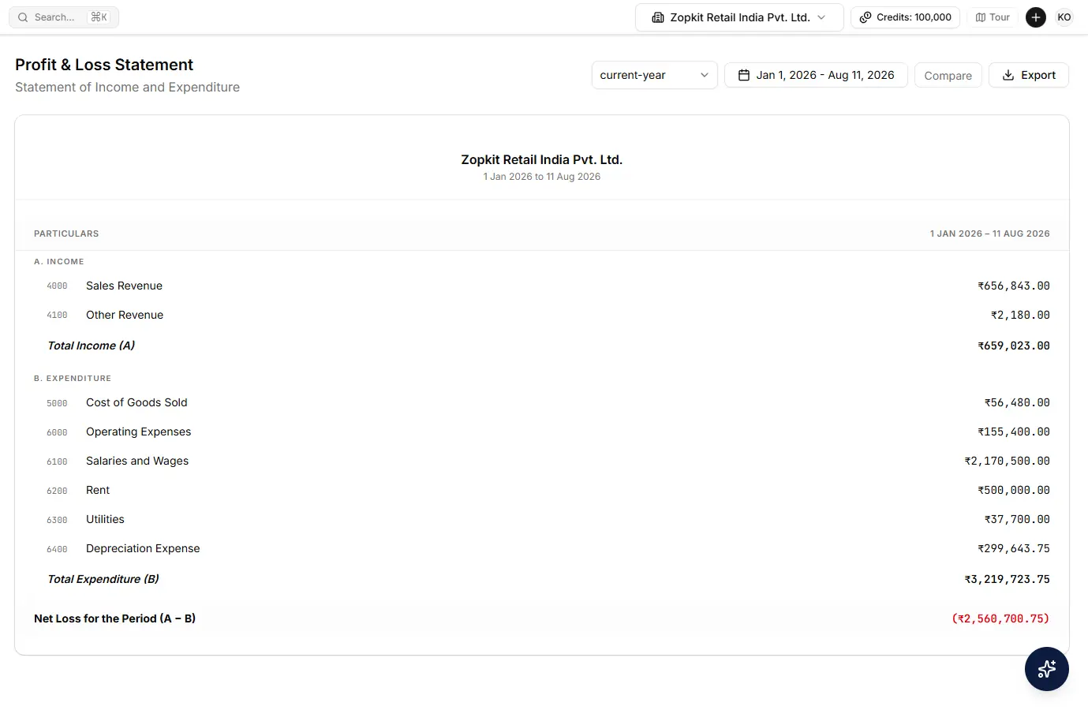Click the calendar icon in date range
Viewport: 1088px width, 710px height.
pyautogui.click(x=744, y=75)
